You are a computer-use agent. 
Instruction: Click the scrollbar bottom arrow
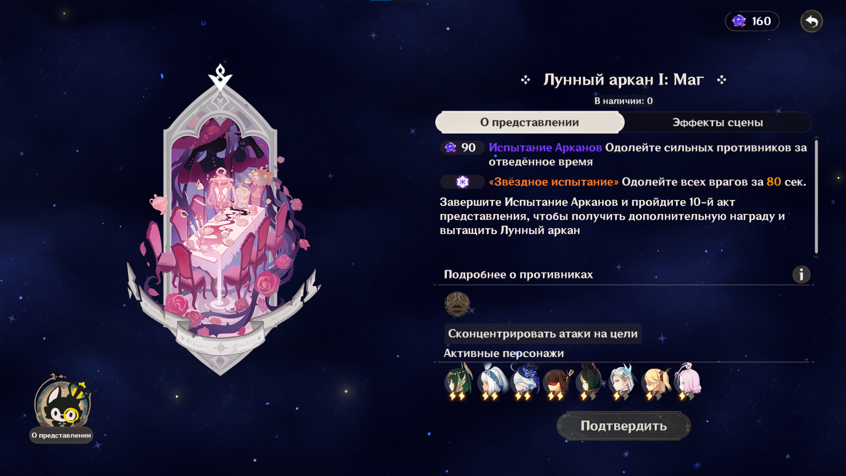(x=816, y=257)
